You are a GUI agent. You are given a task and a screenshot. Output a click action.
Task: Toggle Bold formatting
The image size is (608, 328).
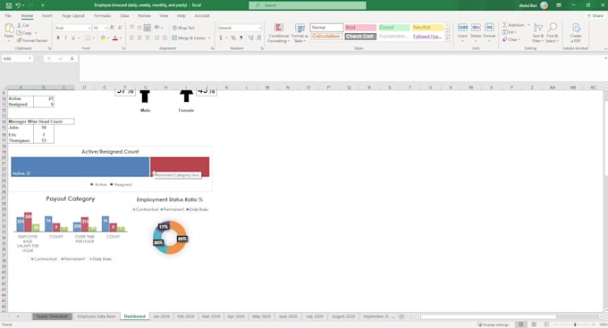coord(58,38)
